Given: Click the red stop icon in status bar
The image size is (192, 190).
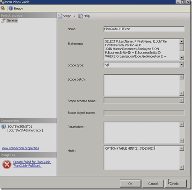Looking at the screenshot, I should 3,8.
